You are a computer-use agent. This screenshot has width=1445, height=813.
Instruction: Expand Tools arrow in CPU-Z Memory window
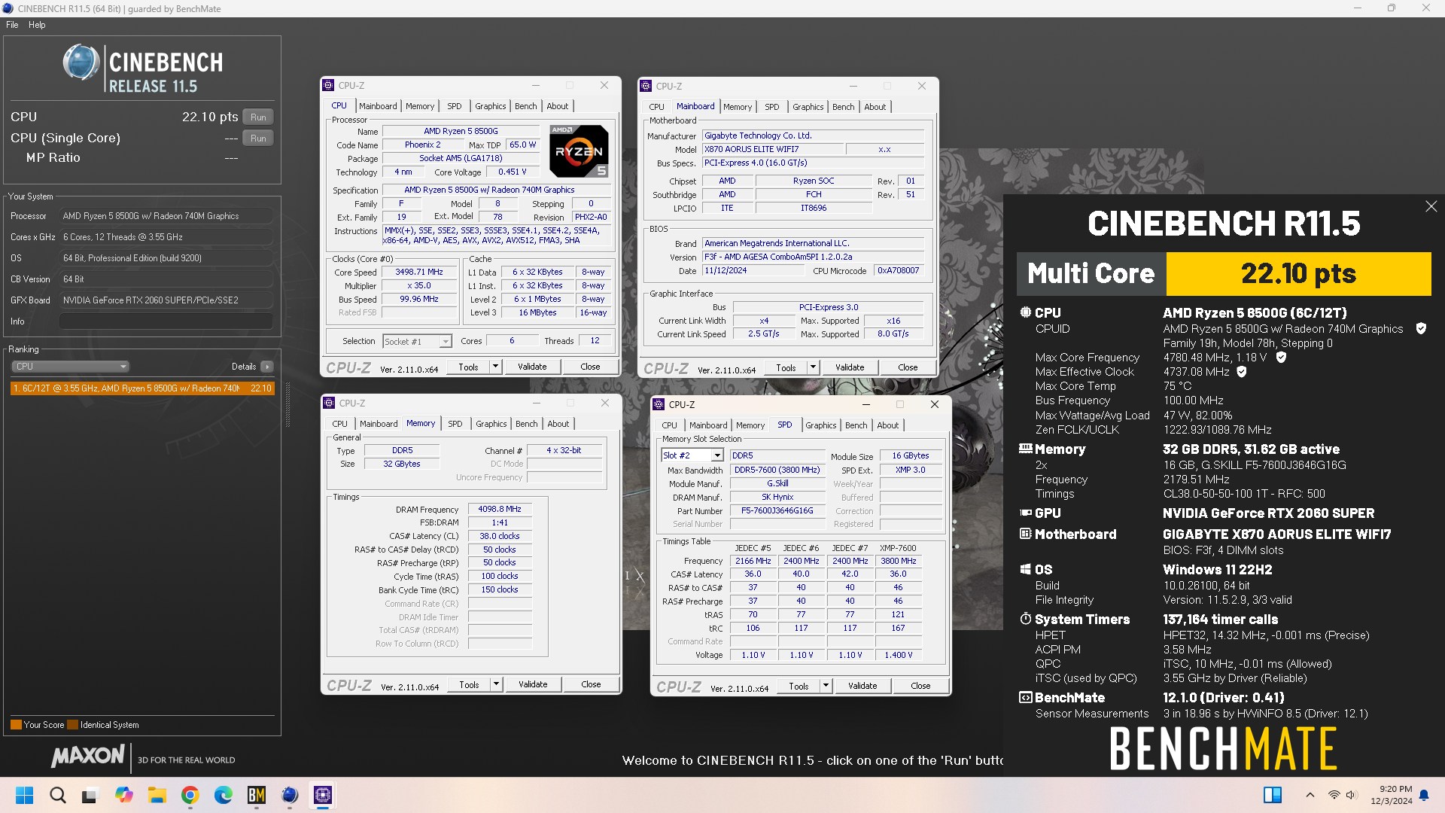pyautogui.click(x=496, y=684)
